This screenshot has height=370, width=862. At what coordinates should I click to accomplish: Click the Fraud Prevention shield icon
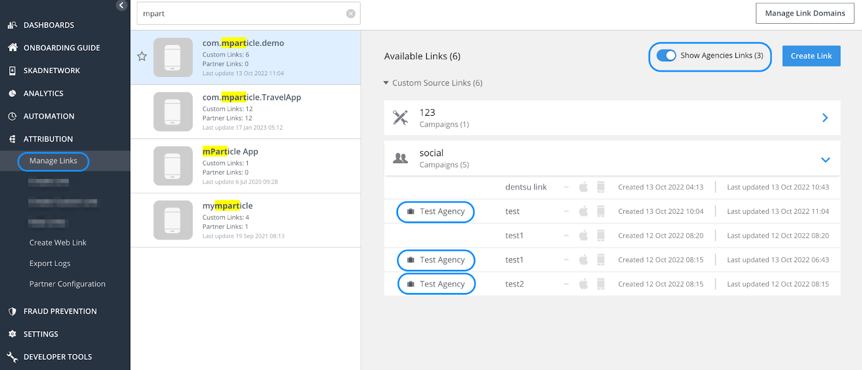pyautogui.click(x=12, y=311)
